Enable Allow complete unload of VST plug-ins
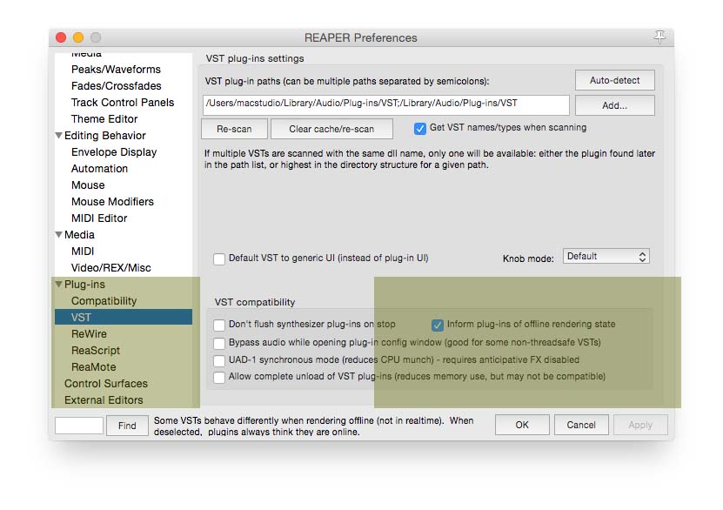 (219, 377)
